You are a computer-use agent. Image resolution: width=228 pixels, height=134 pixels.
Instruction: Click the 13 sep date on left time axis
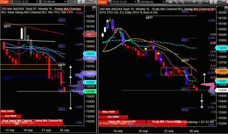[x=10, y=130]
